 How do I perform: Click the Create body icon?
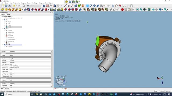click(x=44, y=6)
